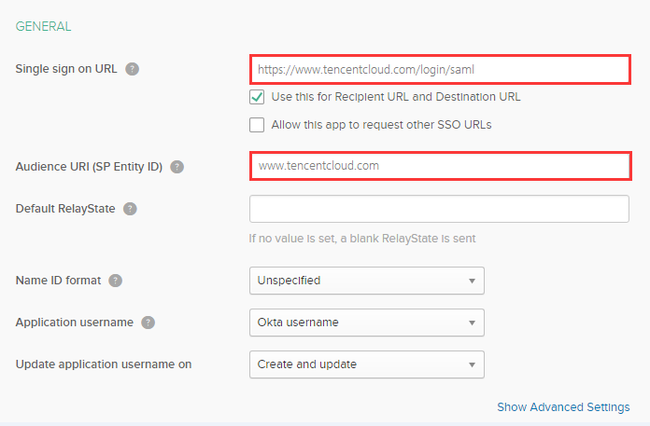Click the Create and update dropdown arrow
Screen dimensions: 650x426
(x=471, y=364)
